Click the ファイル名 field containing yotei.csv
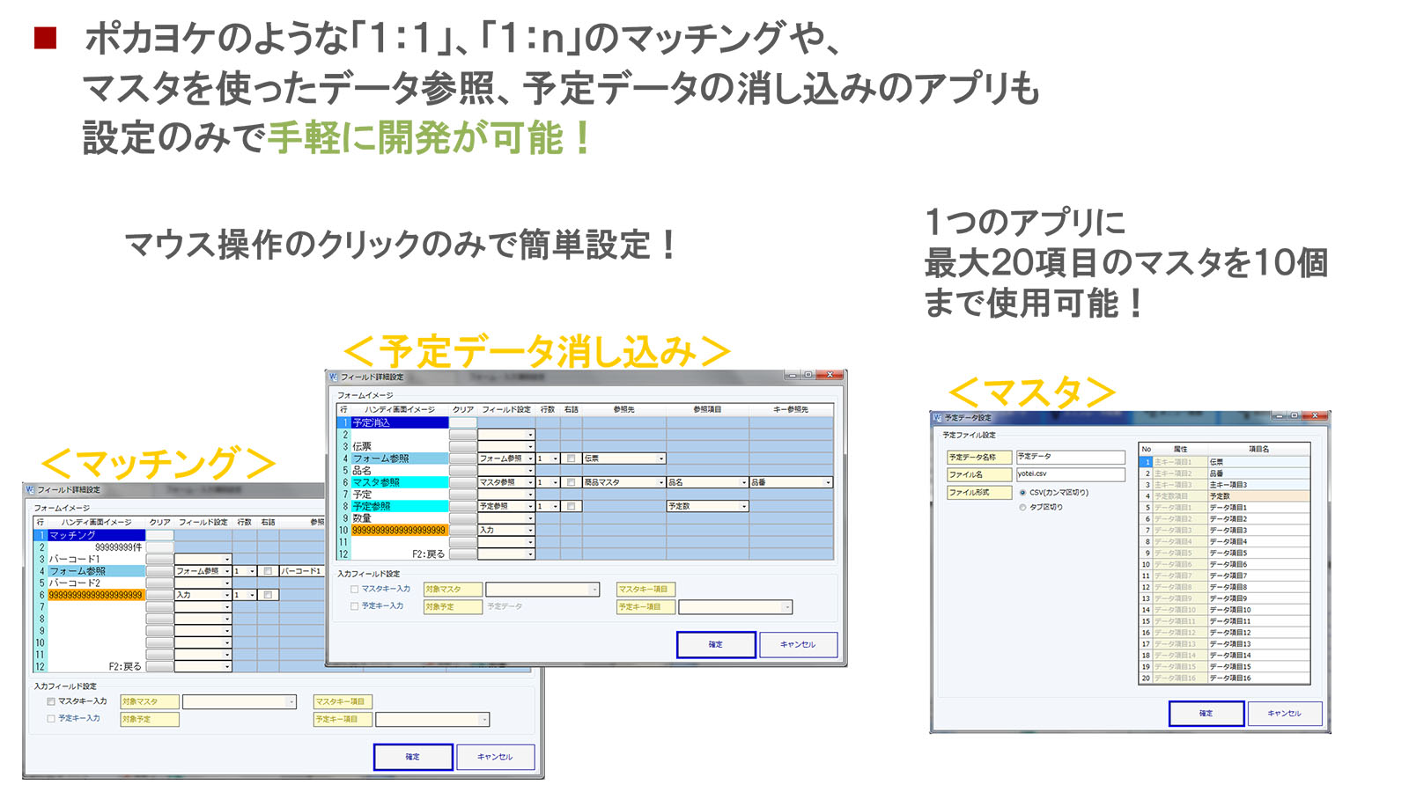 1071,475
